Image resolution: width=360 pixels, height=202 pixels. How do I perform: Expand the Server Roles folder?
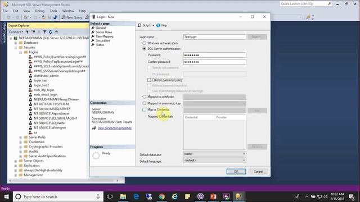click(x=20, y=137)
